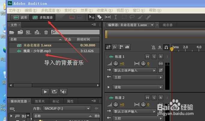
Task: Click 轨道 1 pan knob
Action: [143, 63]
